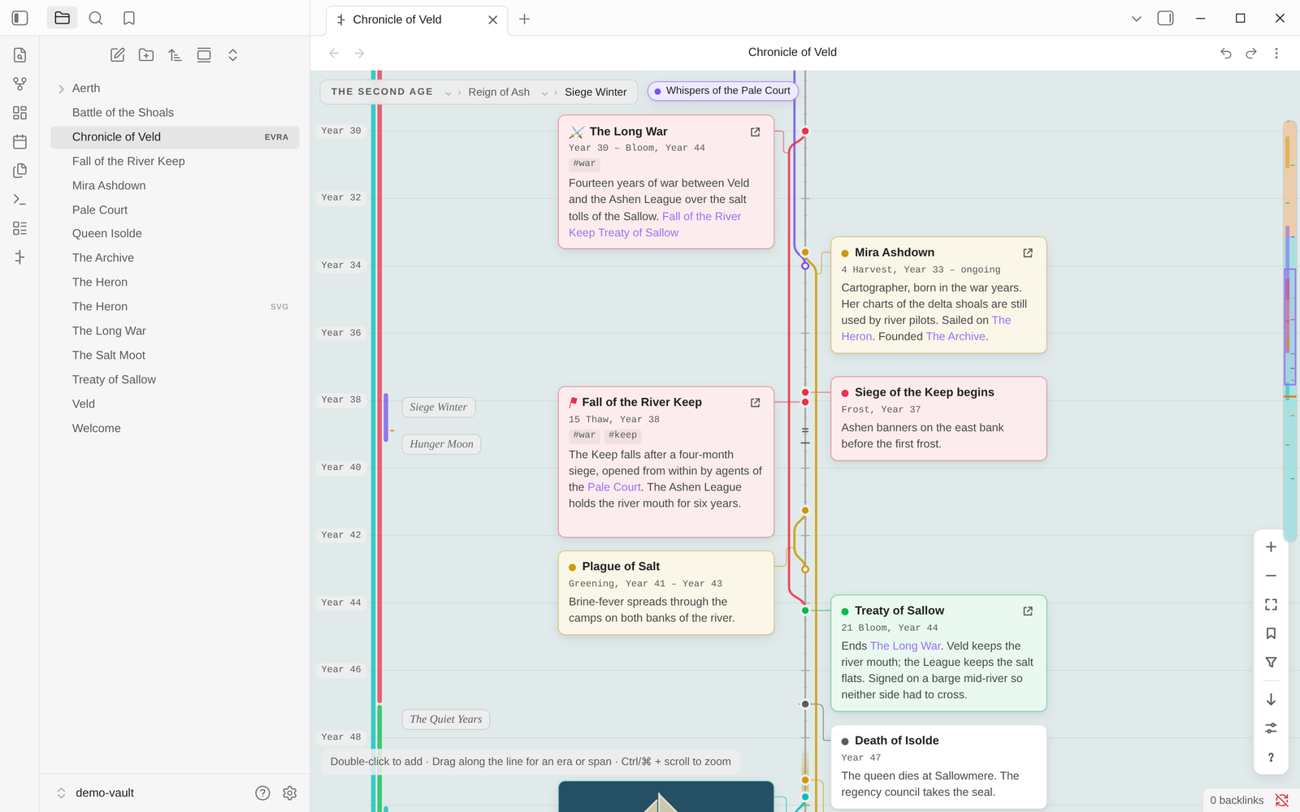Open the timeline ribbon icon
This screenshot has width=1300, height=812.
click(20, 257)
